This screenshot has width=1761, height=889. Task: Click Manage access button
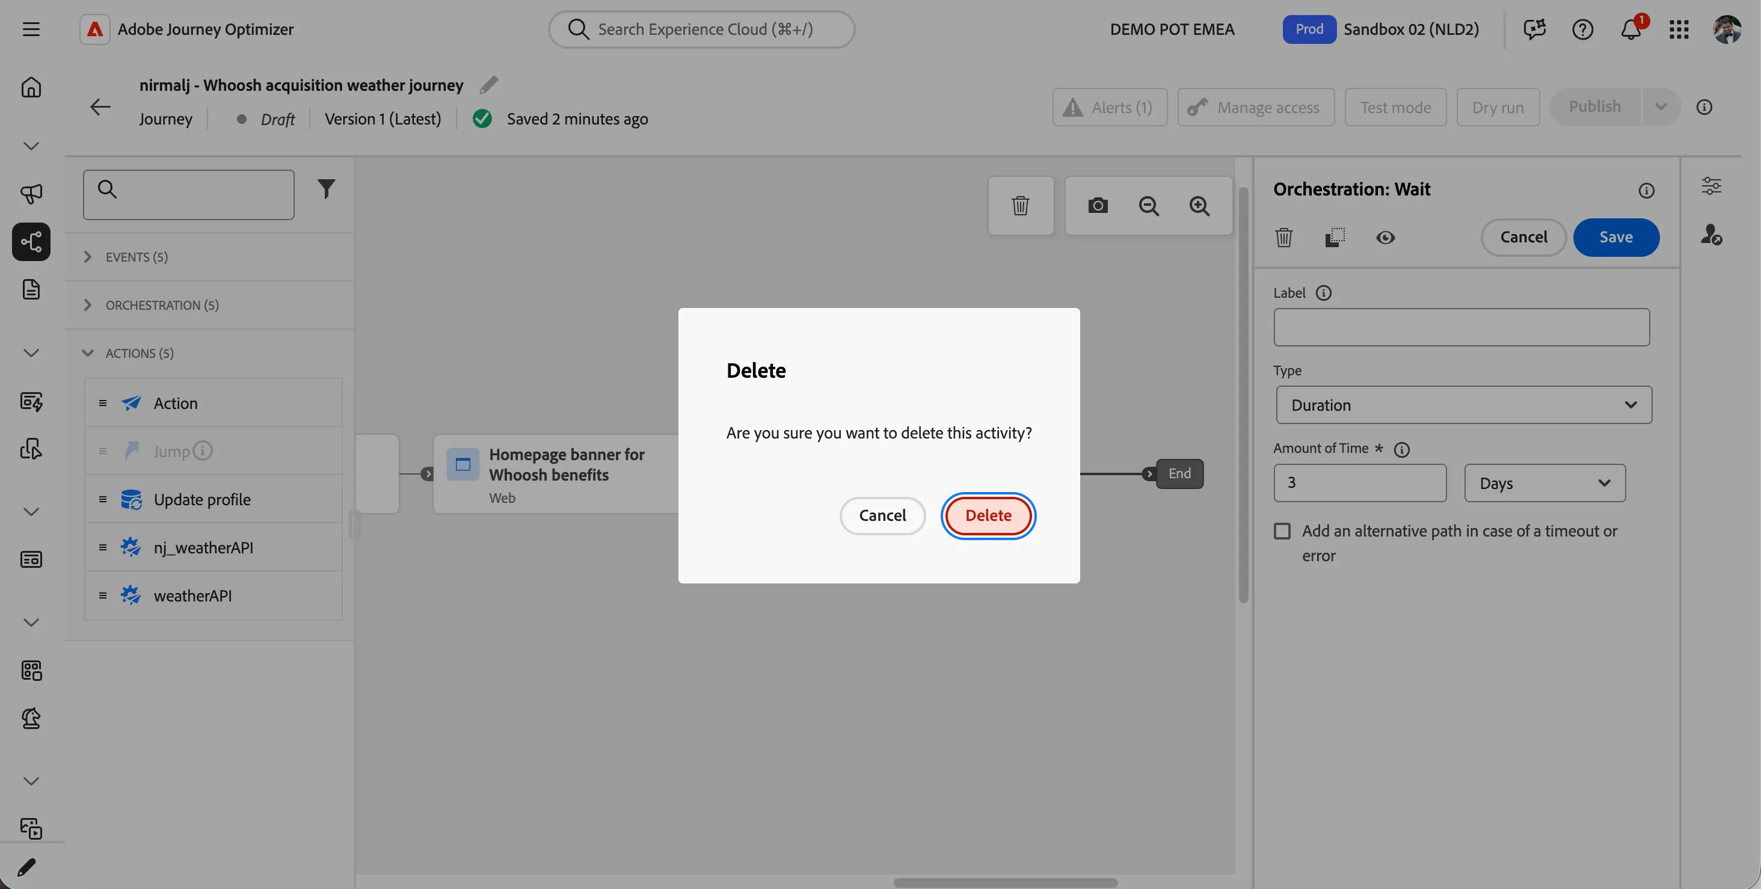(1256, 106)
